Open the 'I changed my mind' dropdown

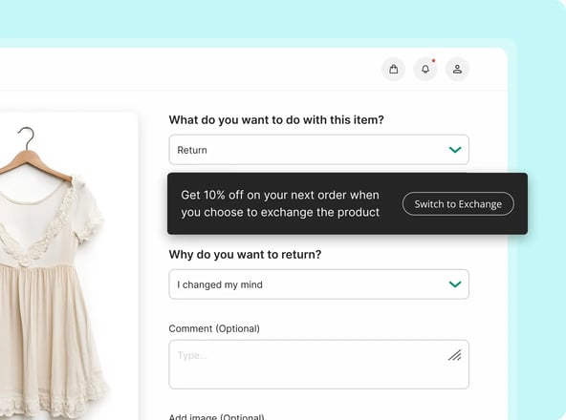tap(318, 284)
